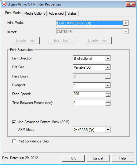The image size is (137, 165).
Task: Close the Printer Properties dialog
Action: point(131,4)
